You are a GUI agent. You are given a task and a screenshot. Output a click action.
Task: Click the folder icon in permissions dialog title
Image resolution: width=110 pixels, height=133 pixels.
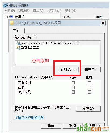click(12, 23)
